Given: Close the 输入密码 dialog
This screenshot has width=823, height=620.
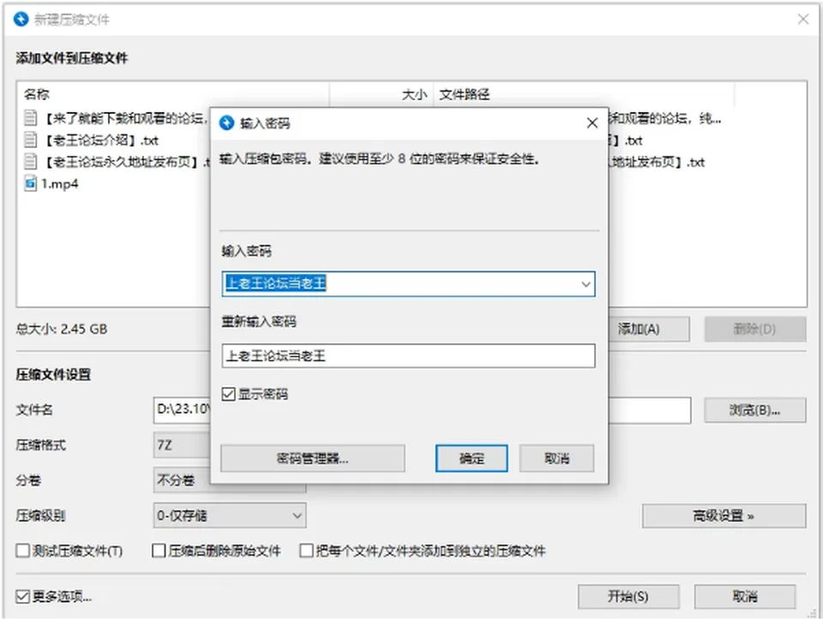Looking at the screenshot, I should [592, 123].
